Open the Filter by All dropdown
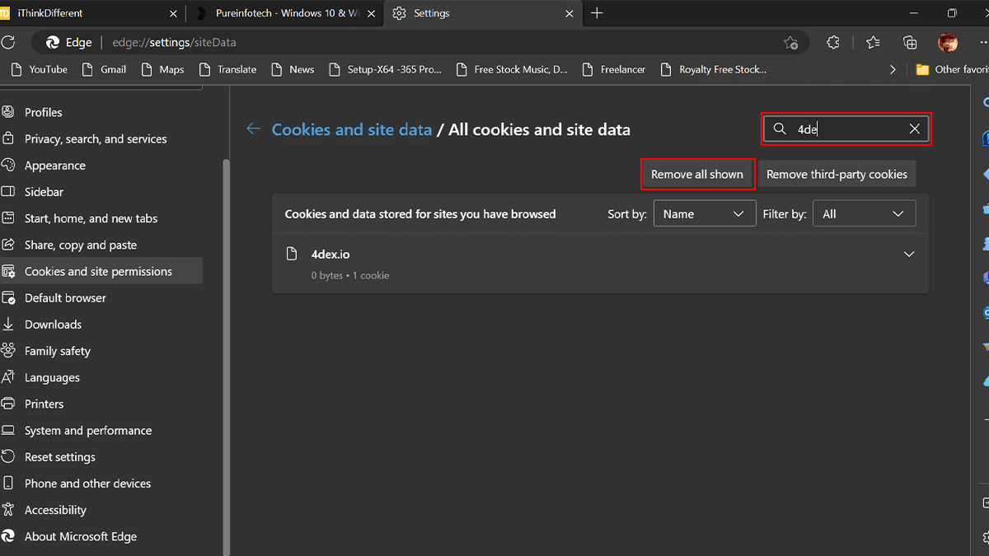Image resolution: width=989 pixels, height=556 pixels. pos(863,213)
